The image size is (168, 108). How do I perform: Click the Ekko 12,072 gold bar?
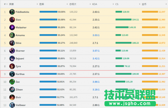(x=150, y=43)
